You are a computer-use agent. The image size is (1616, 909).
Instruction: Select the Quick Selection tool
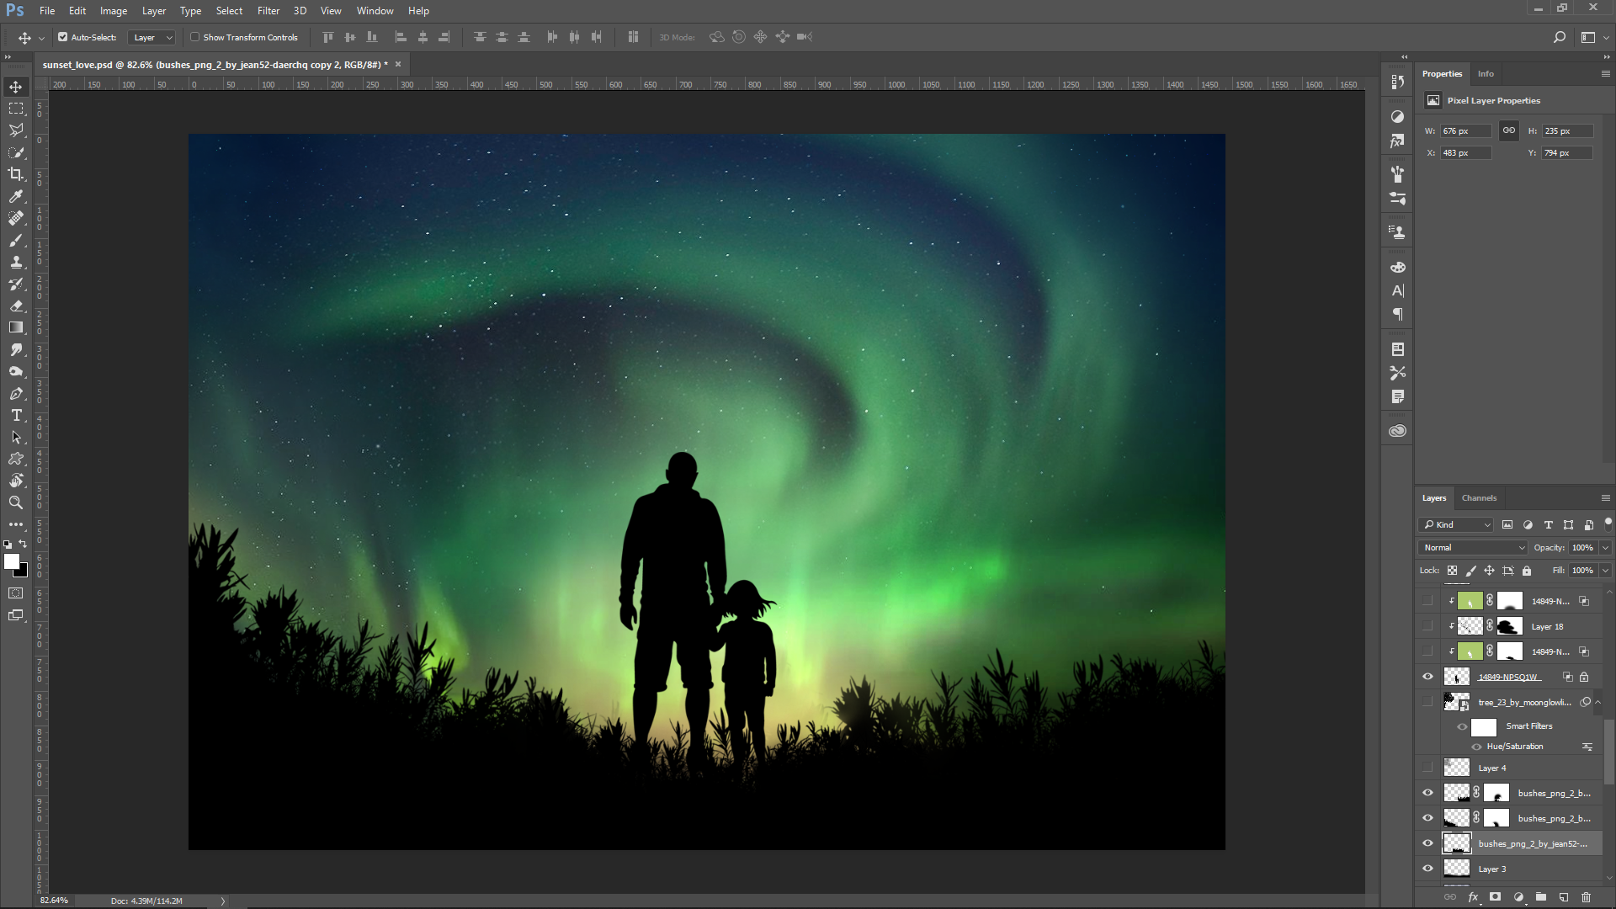point(16,152)
